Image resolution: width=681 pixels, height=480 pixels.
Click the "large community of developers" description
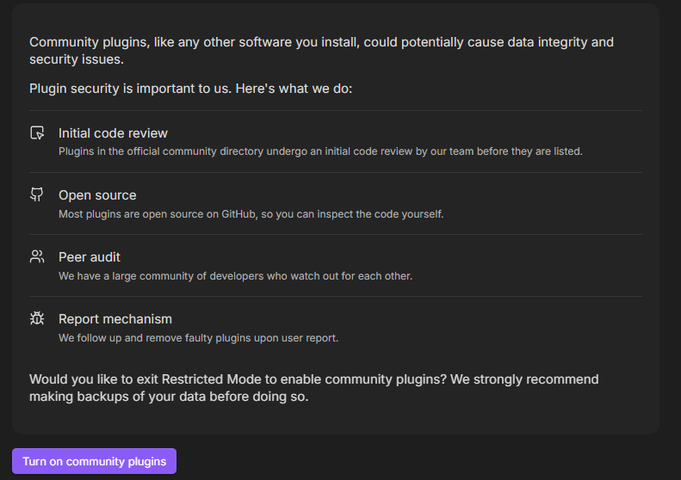point(235,276)
